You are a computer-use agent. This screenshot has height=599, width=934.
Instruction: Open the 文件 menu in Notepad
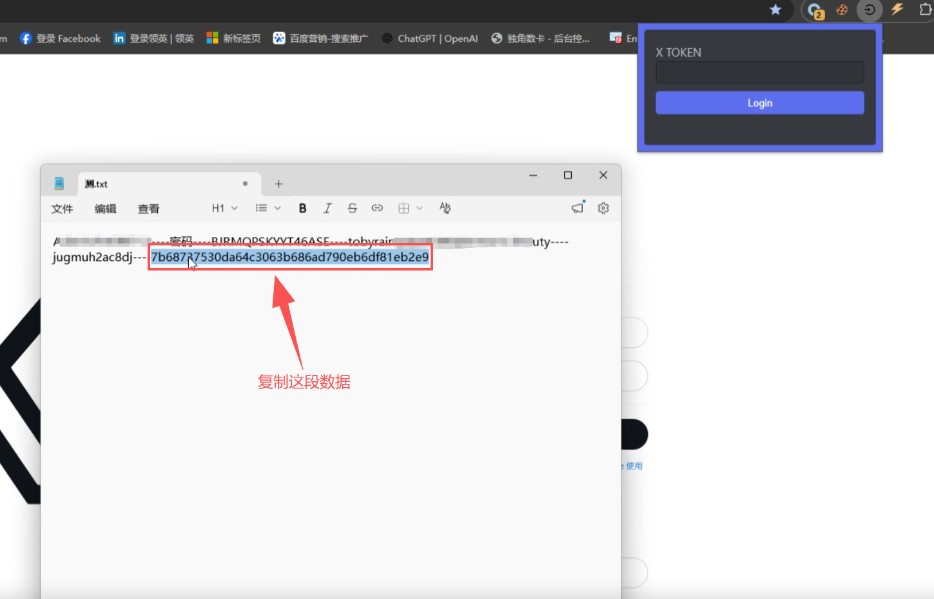[x=63, y=209]
